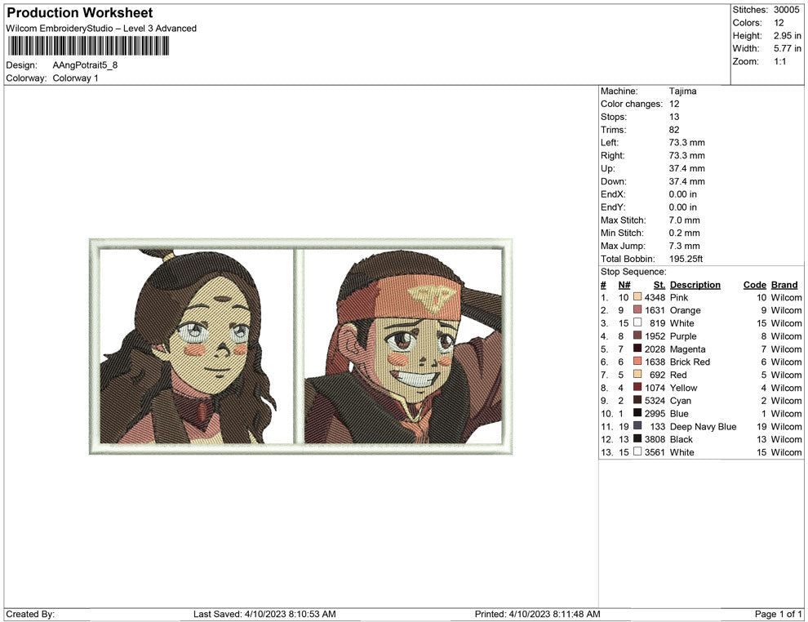Click the Machine value Tajima

click(x=683, y=91)
